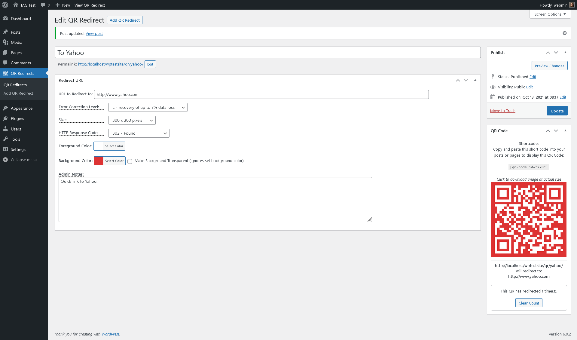
Task: Enable Make Background Transparent checkbox
Action: tap(130, 161)
